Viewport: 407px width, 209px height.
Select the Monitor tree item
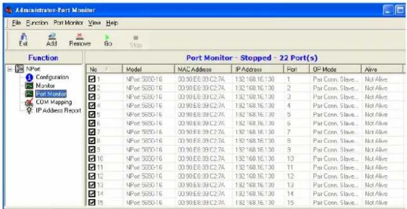click(x=45, y=85)
